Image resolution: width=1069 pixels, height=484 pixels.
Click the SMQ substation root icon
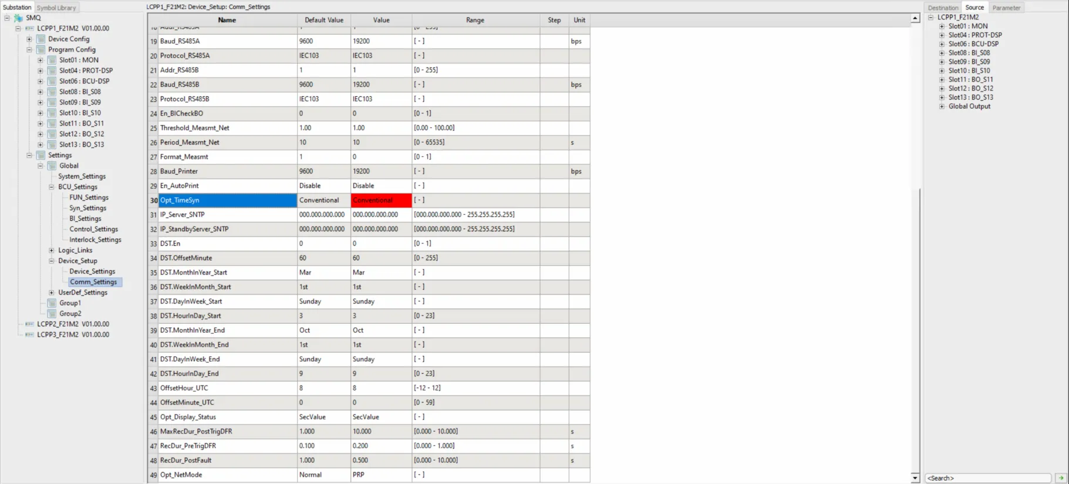point(18,18)
